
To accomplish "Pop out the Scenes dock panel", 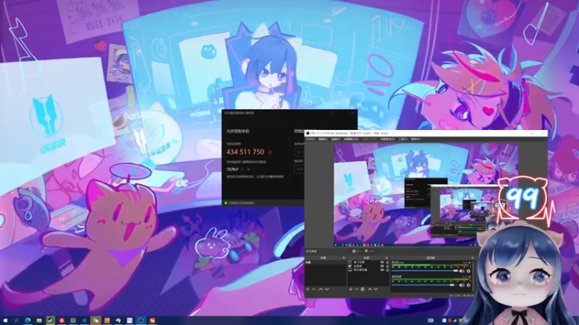I will [343, 258].
